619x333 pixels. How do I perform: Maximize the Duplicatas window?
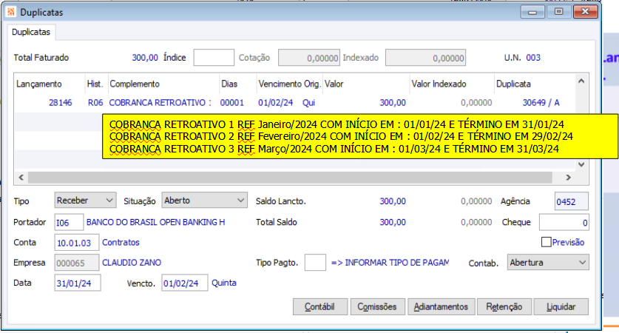558,12
